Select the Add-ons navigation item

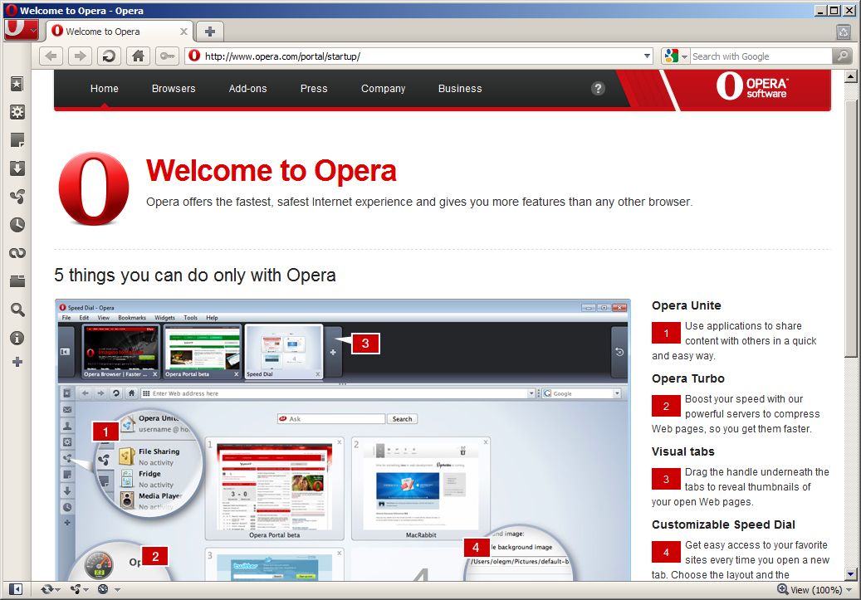coord(247,89)
